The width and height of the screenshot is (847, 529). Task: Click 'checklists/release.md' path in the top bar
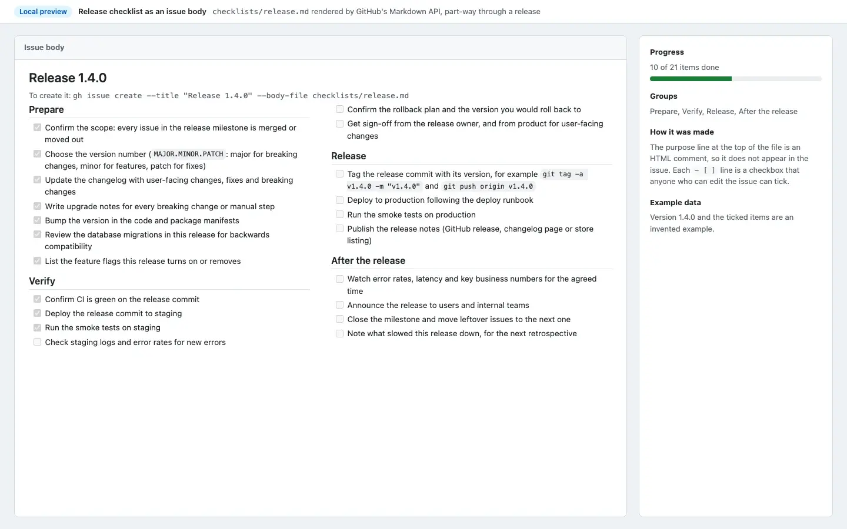coord(261,11)
